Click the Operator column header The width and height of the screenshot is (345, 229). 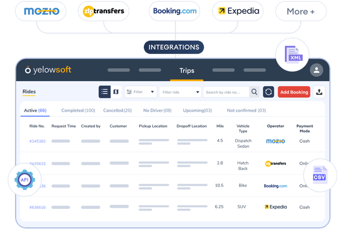pyautogui.click(x=275, y=126)
